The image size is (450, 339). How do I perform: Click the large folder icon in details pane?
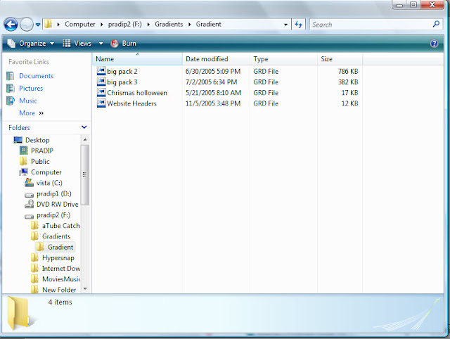pos(20,313)
